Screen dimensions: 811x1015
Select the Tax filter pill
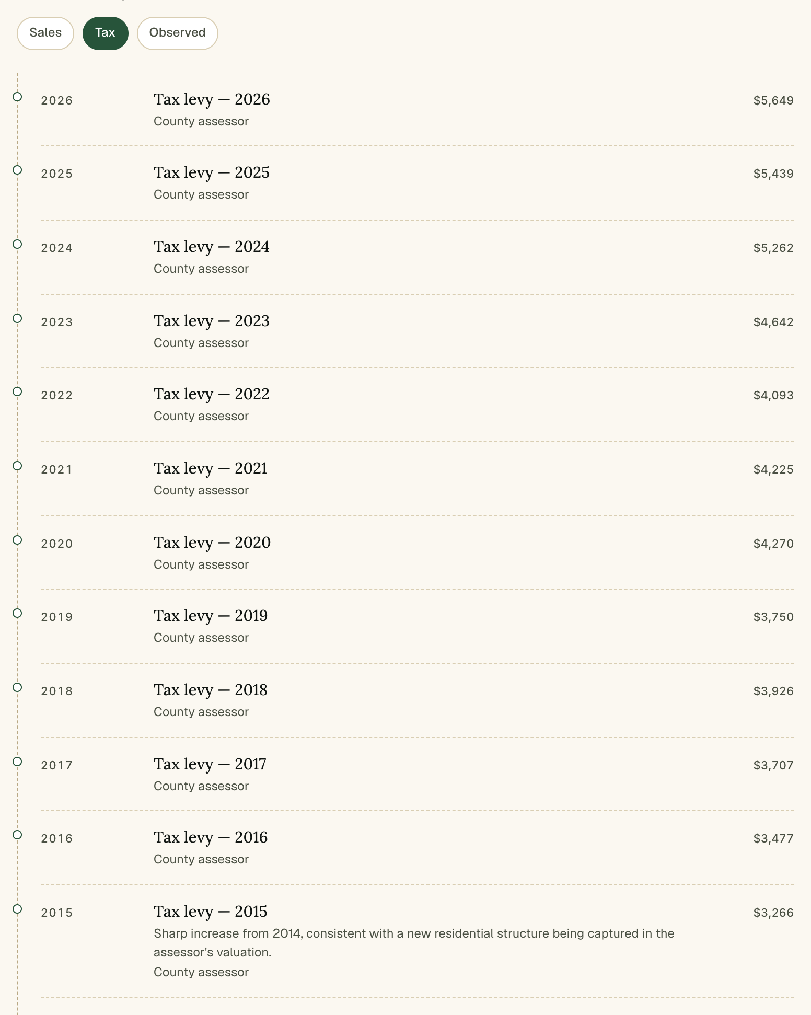click(x=105, y=33)
